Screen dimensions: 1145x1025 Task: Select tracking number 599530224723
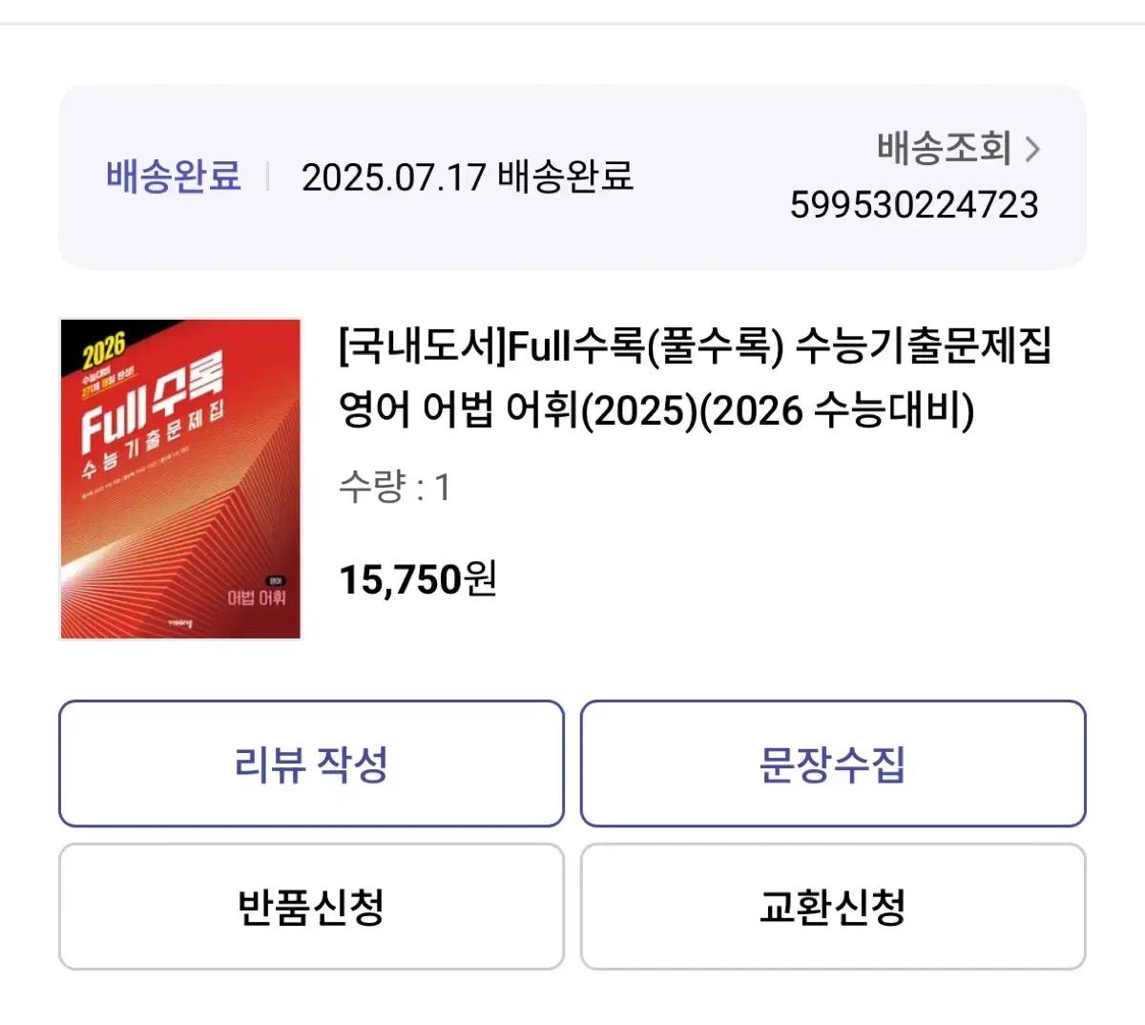click(x=913, y=204)
